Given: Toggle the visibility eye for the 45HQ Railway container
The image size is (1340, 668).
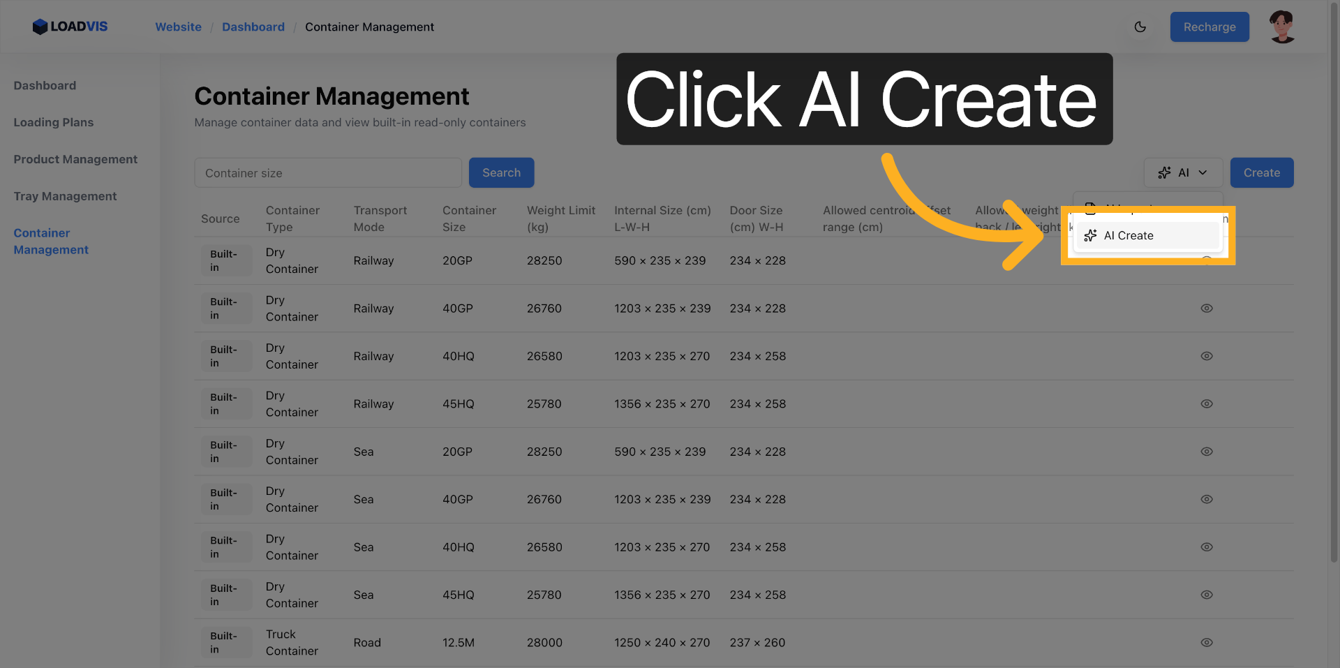Looking at the screenshot, I should pyautogui.click(x=1207, y=403).
